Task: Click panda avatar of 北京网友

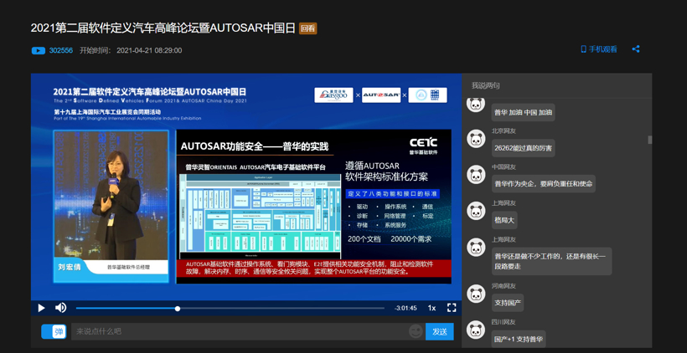Action: [x=476, y=139]
